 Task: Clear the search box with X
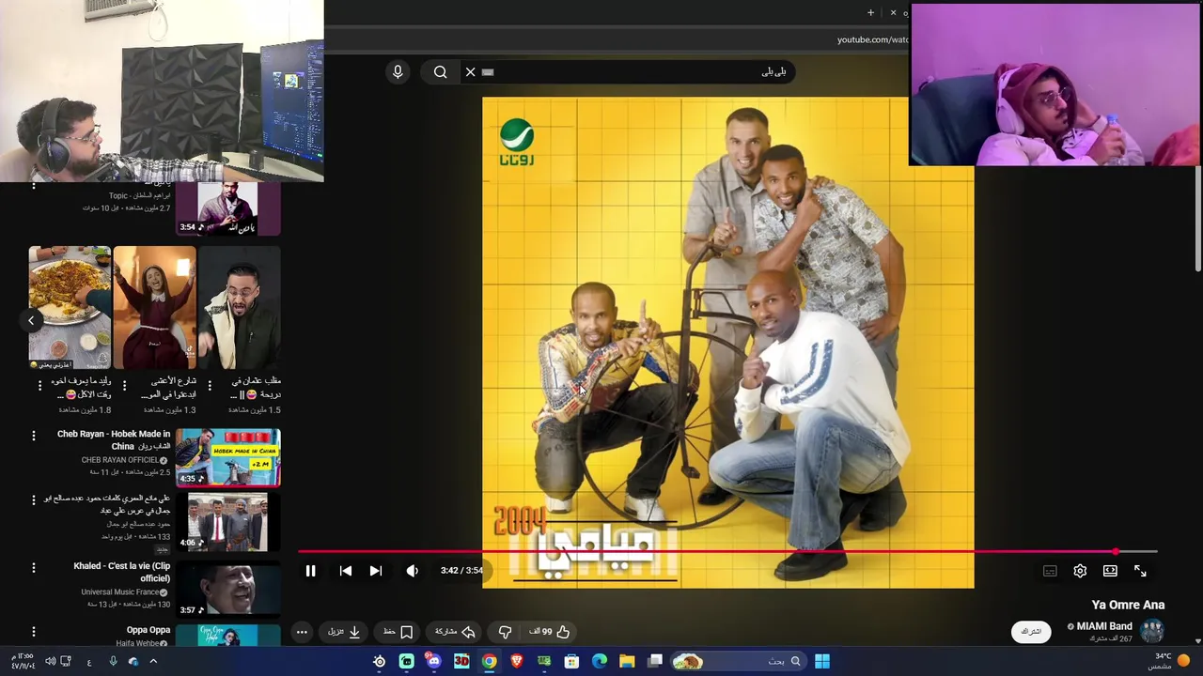[x=470, y=71]
